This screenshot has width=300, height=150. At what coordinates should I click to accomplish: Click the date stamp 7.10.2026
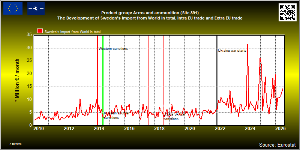15,144
